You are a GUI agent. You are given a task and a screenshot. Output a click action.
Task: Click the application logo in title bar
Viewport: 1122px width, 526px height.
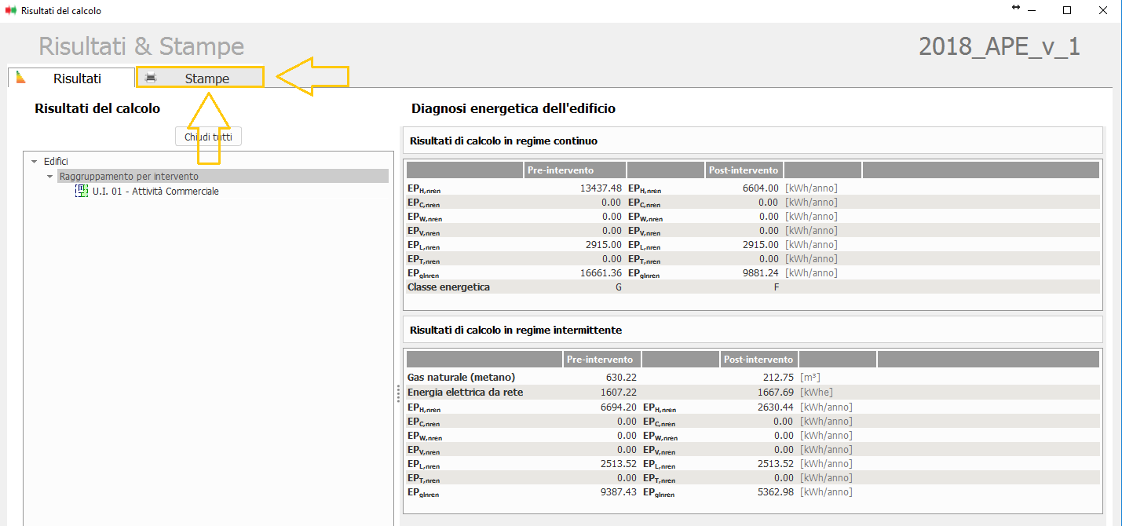[x=11, y=11]
